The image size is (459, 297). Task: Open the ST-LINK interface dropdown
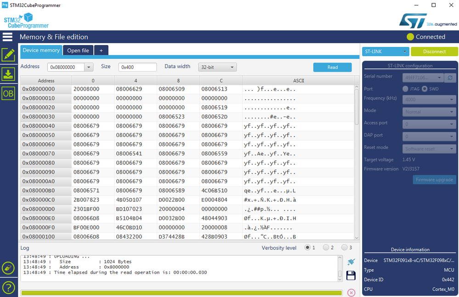(x=385, y=51)
